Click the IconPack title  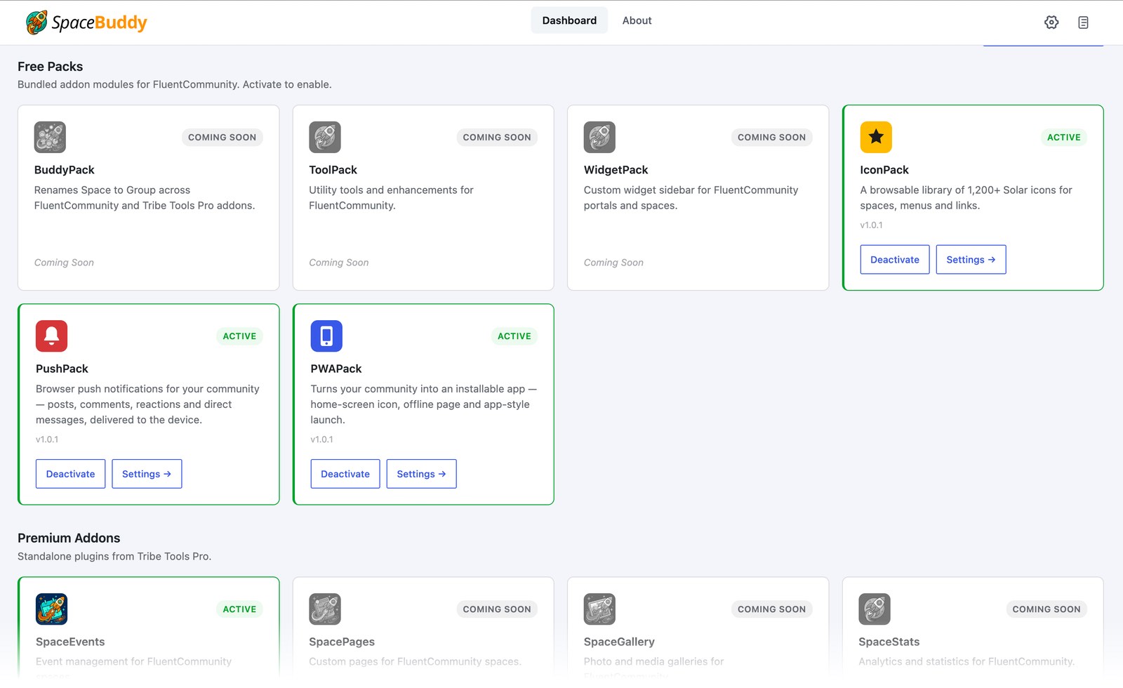pyautogui.click(x=884, y=170)
